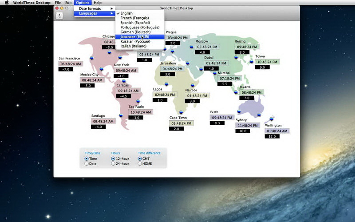355x222 pixels.
Task: Click the Nairobi globe marker
Action: tap(193, 85)
